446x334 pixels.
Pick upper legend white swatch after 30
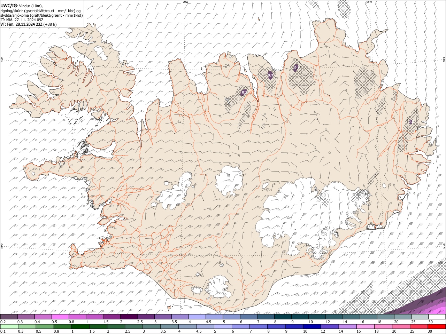point(437,317)
